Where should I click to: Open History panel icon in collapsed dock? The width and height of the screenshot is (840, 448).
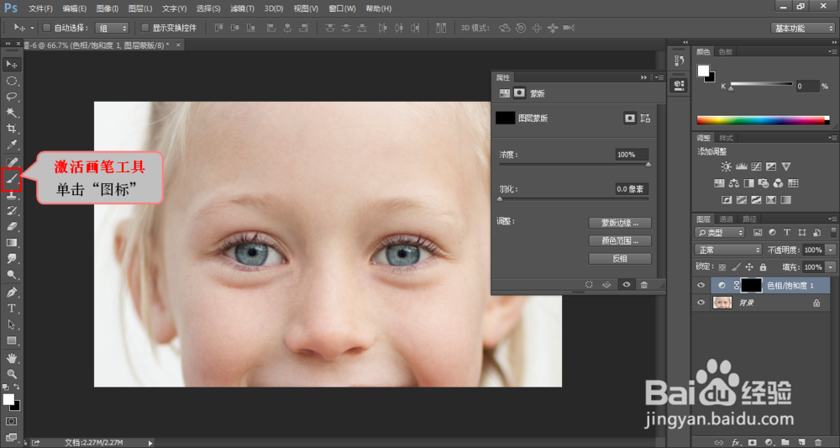coord(679,61)
